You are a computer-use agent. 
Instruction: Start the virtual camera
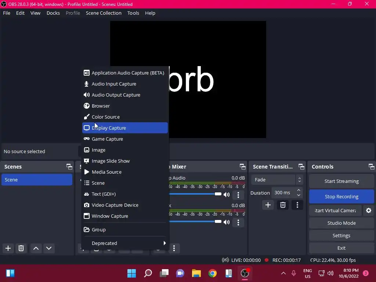tap(335, 210)
